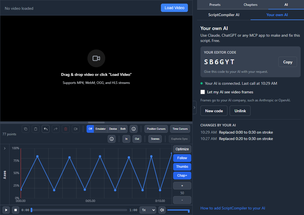Screen dimensions: 304x215
Task: Select the Off preview mode
Action: (x=90, y=129)
